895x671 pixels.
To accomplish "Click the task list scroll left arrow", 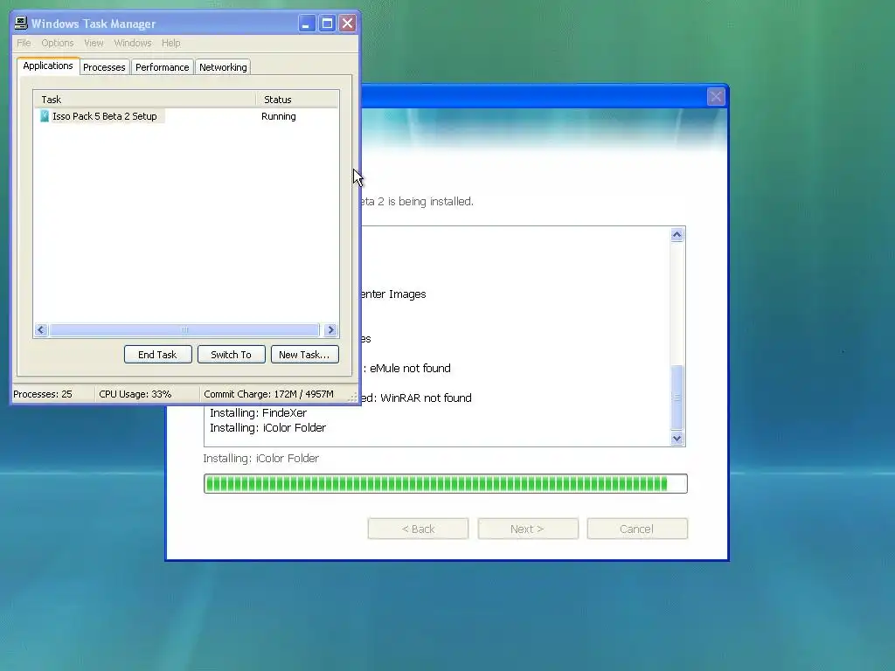I will [x=40, y=329].
